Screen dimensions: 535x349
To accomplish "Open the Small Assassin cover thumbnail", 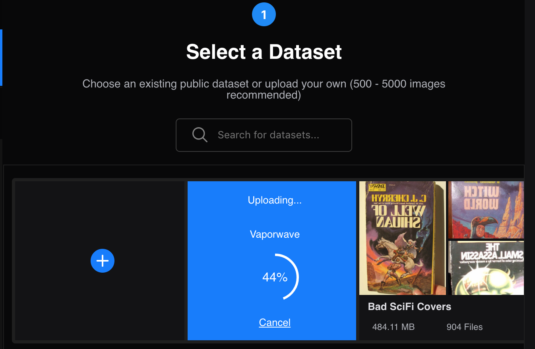I will (x=486, y=268).
